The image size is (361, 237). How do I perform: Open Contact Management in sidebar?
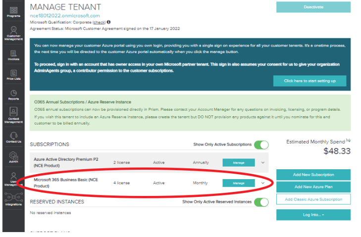[x=13, y=115]
